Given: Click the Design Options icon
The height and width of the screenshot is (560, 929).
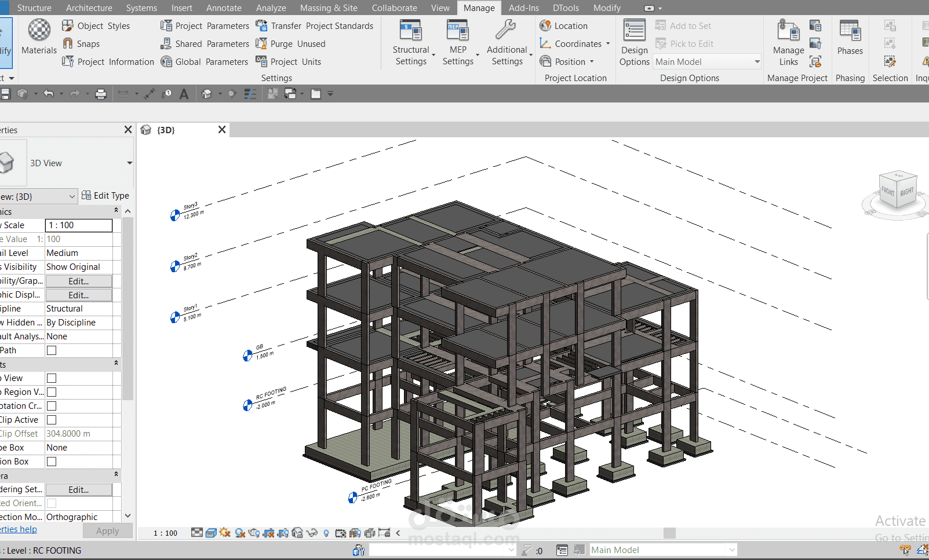Looking at the screenshot, I should (x=634, y=43).
